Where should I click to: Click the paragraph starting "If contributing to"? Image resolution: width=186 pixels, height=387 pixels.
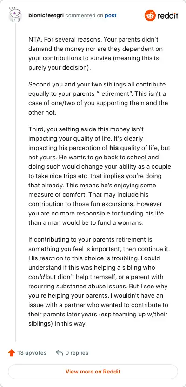100,282
